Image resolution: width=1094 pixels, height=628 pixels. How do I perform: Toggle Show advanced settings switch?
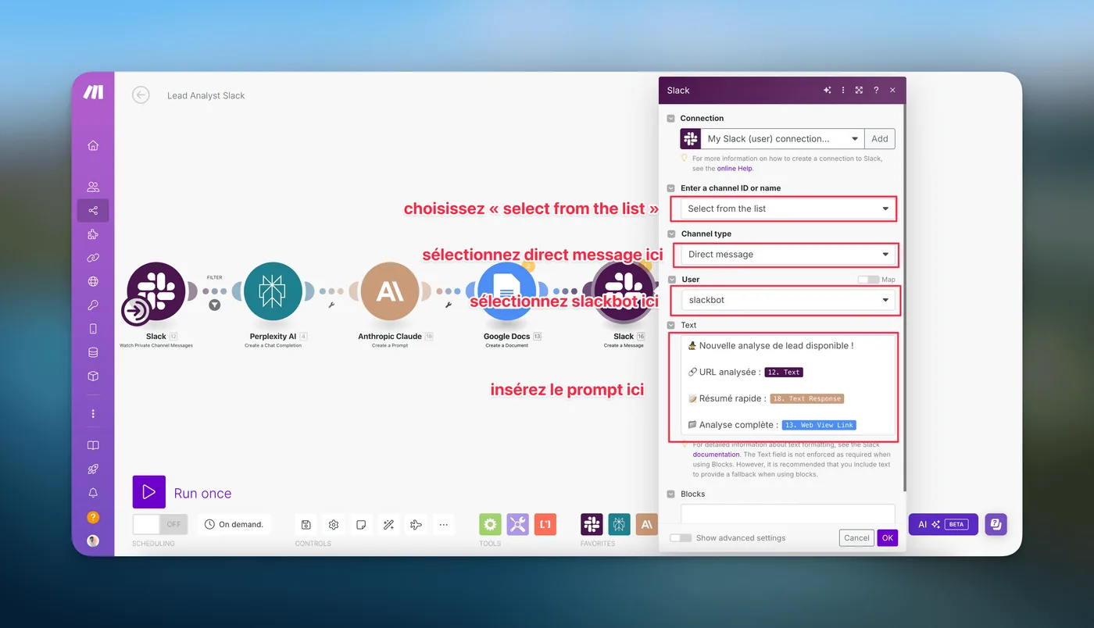pyautogui.click(x=681, y=537)
